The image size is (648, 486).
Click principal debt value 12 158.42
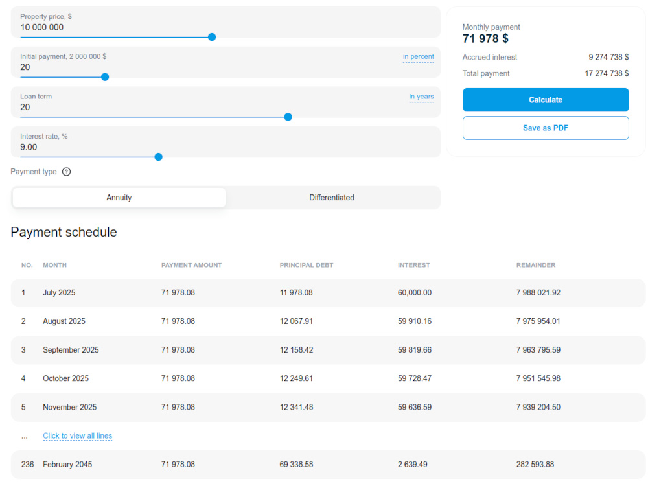pos(296,350)
